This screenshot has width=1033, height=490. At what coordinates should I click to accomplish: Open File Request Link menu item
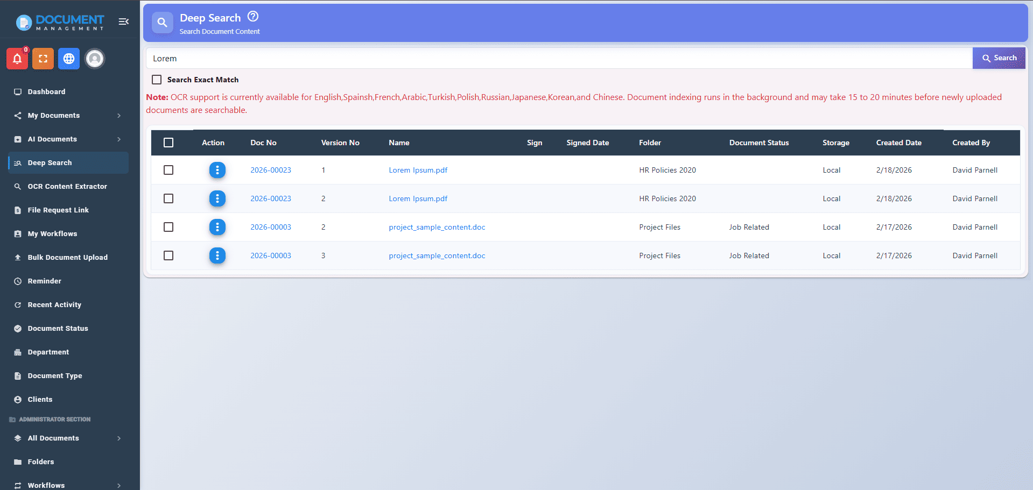68,210
